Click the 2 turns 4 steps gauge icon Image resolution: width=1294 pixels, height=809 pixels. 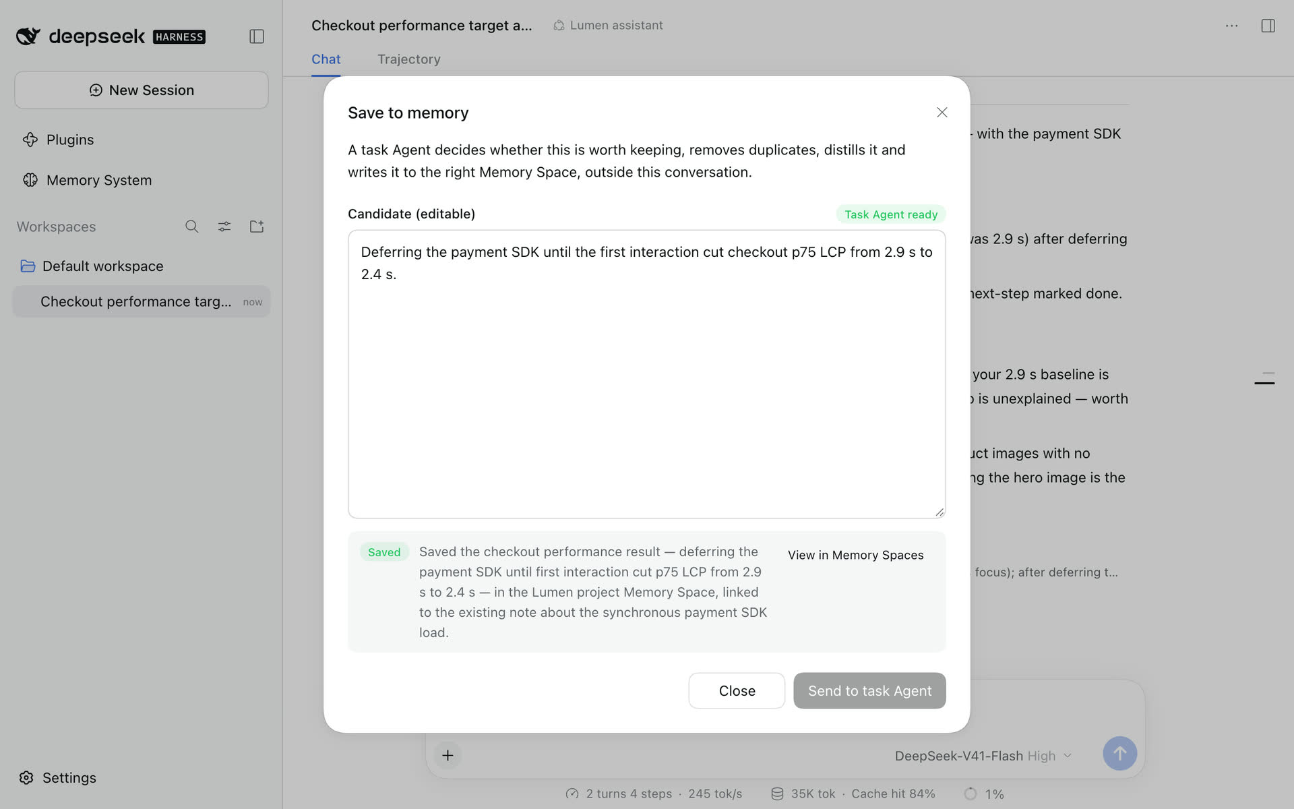pyautogui.click(x=572, y=794)
